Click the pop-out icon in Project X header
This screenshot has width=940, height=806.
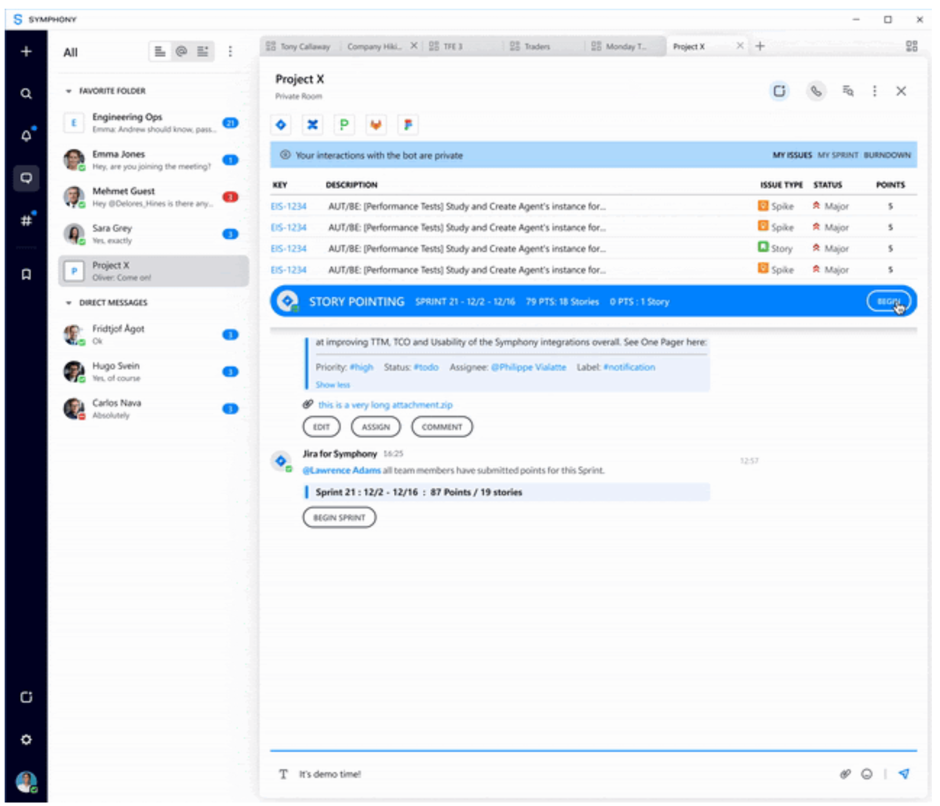click(780, 91)
